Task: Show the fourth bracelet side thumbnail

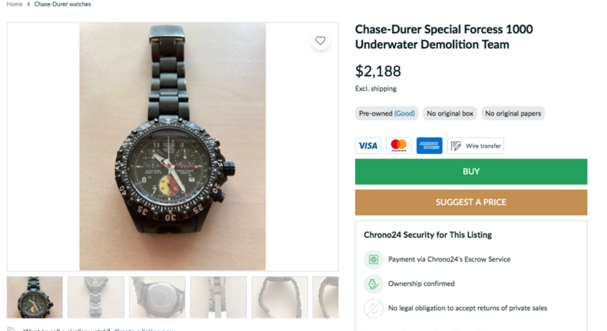Action: tap(218, 297)
